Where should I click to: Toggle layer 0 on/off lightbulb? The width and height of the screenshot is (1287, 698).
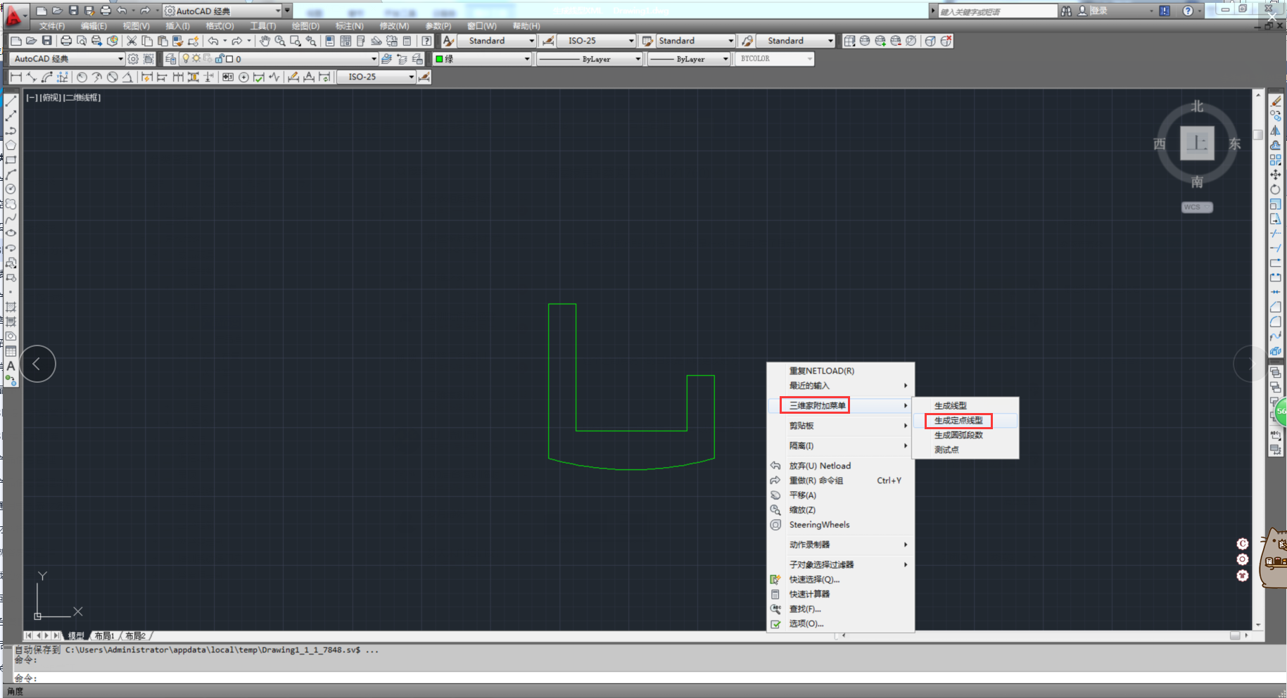click(186, 59)
